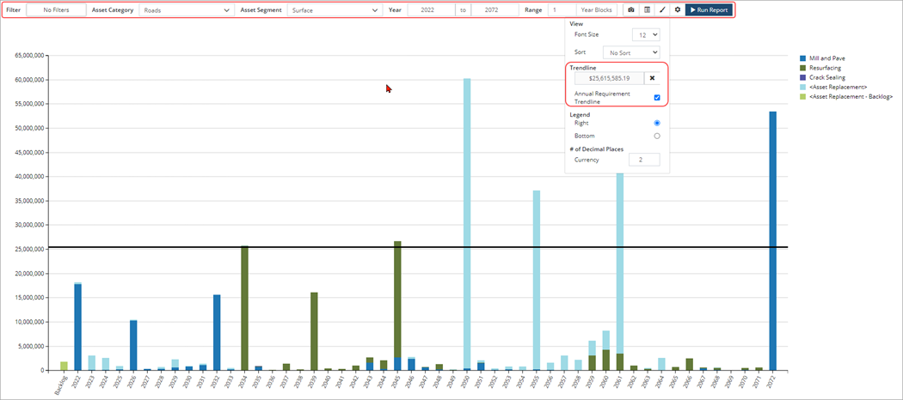Viewport: 903px width, 400px height.
Task: Clear the trendline value with X
Action: (x=652, y=78)
